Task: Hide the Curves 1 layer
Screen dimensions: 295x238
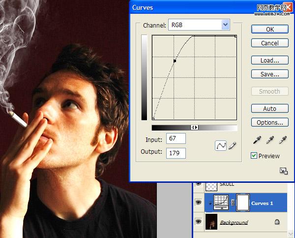Action: coord(198,203)
